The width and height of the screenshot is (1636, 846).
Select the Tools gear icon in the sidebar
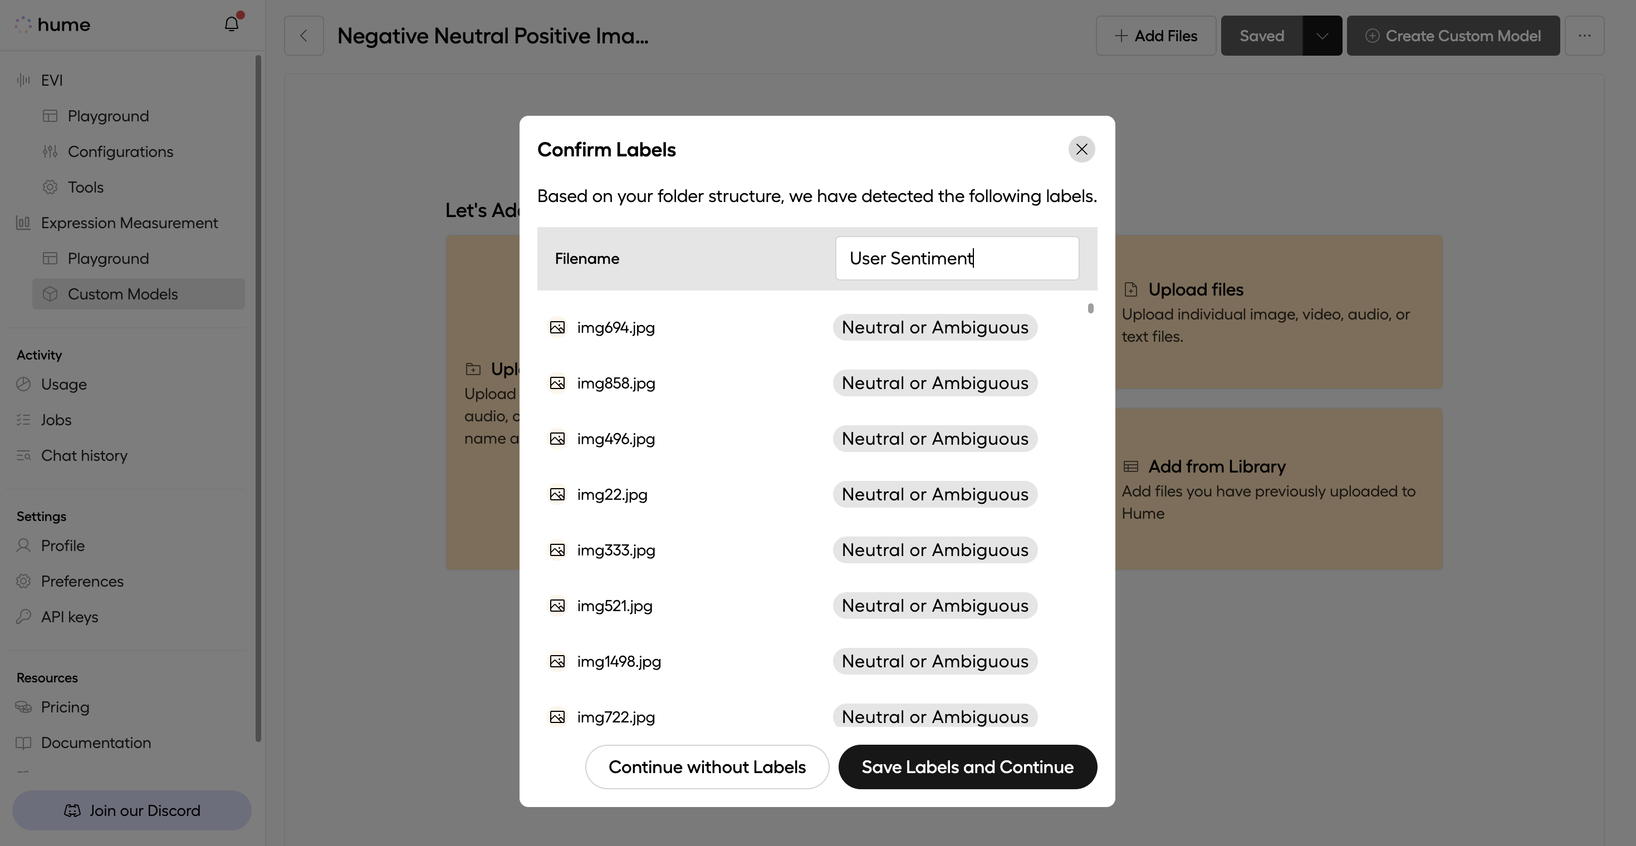(x=50, y=186)
